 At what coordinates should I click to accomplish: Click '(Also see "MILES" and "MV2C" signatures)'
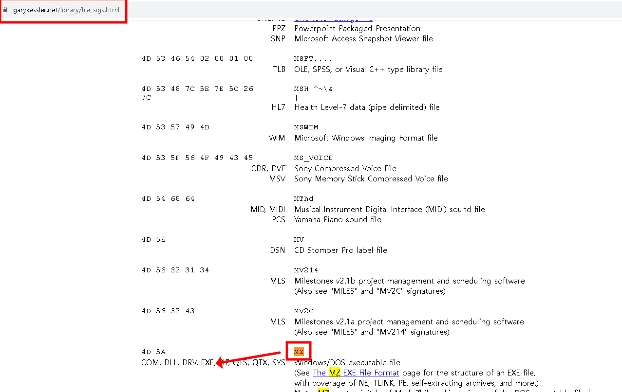tap(370, 291)
